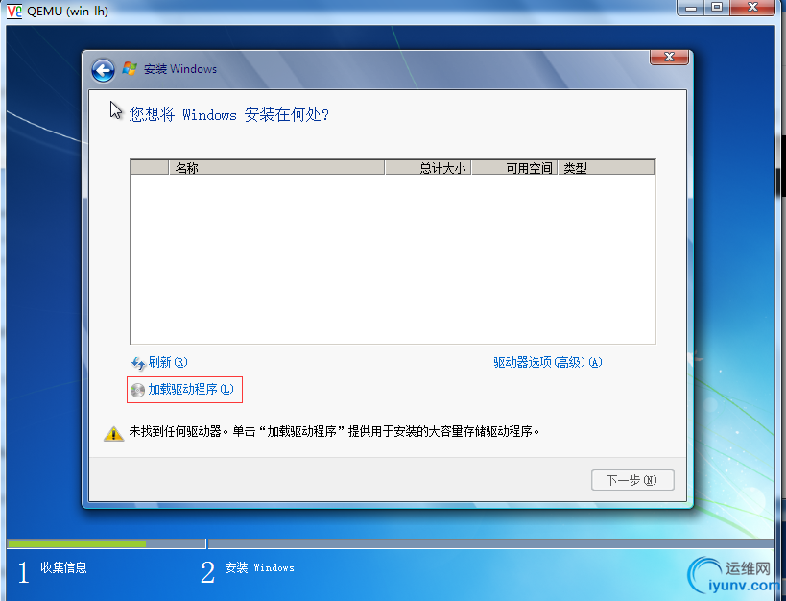Screen dimensions: 786x601
Task: Click the 刷新(R) link
Action: pos(168,362)
